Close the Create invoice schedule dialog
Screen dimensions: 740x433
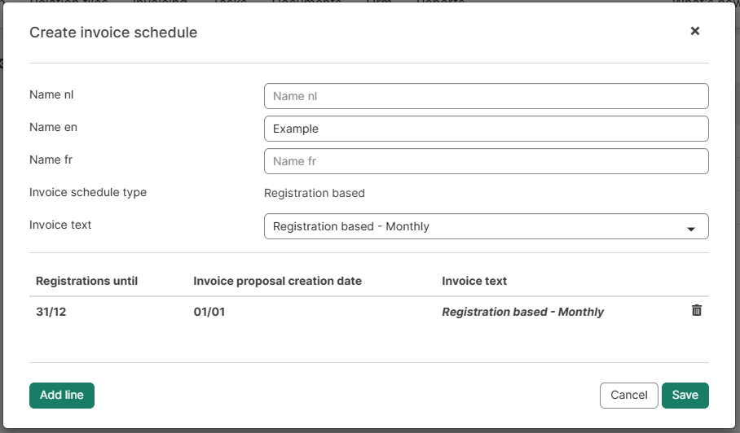695,31
